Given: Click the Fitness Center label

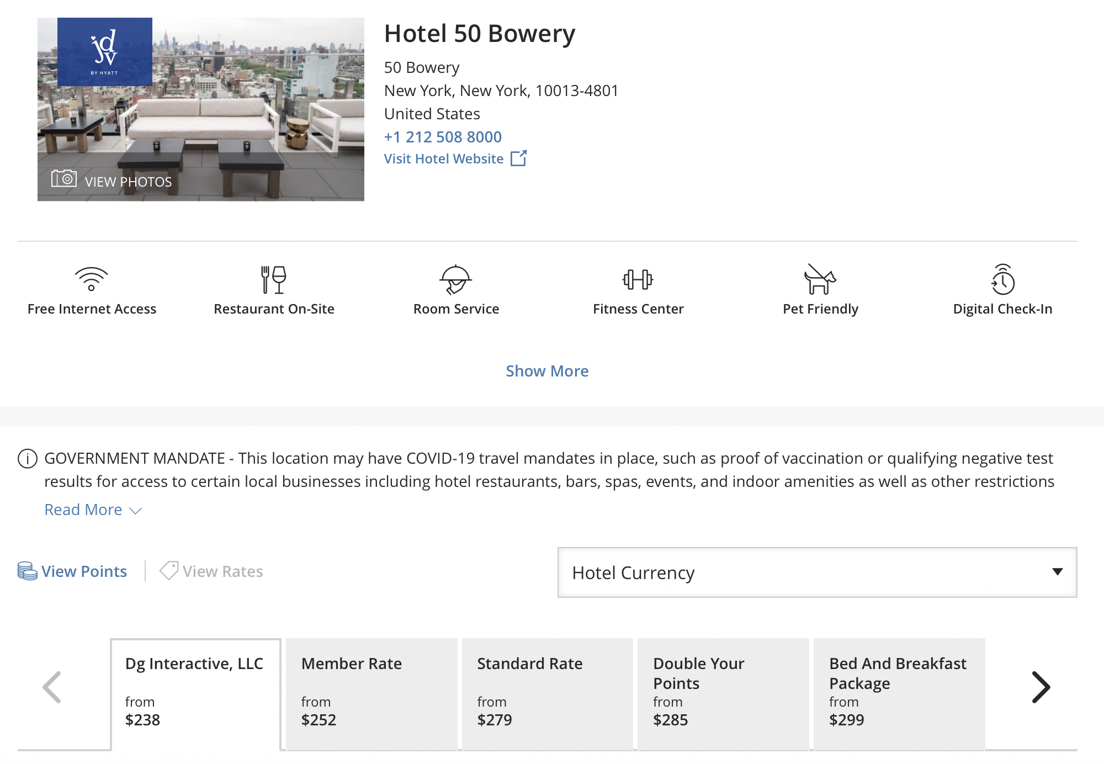Looking at the screenshot, I should [x=638, y=309].
